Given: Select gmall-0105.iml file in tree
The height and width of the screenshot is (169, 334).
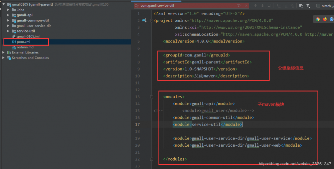Looking at the screenshot, I should pyautogui.click(x=28, y=36).
